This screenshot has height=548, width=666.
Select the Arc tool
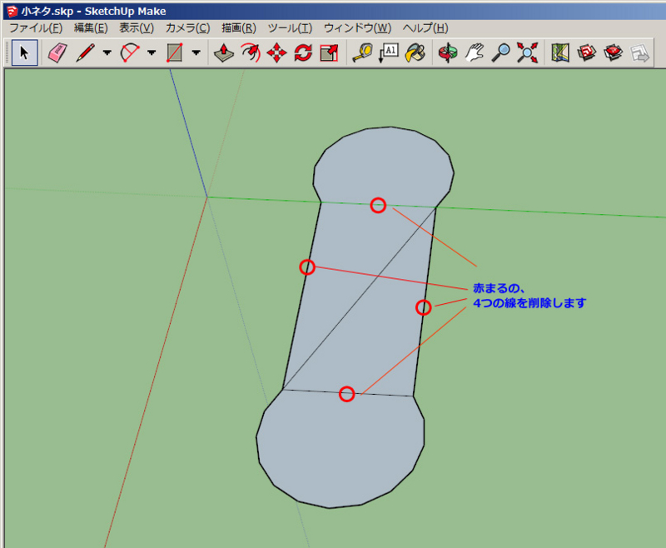130,52
